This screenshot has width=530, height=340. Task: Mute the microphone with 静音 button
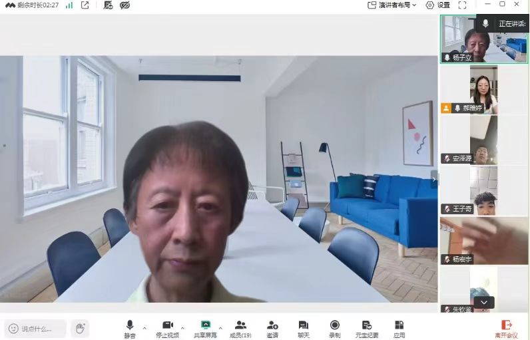[130, 329]
